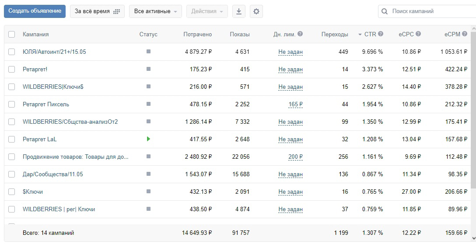
Task: Open the Ретаргет Пиксель campaign link
Action: pos(46,105)
